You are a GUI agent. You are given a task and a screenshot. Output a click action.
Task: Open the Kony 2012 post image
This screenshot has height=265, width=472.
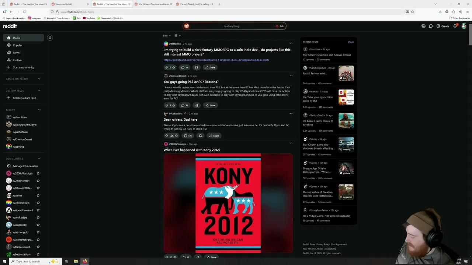(x=228, y=203)
